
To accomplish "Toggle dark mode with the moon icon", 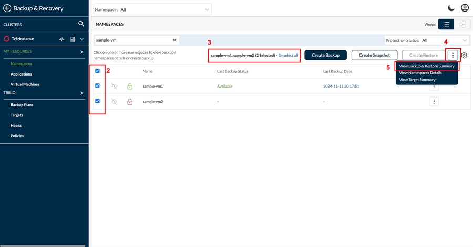I will 450,8.
